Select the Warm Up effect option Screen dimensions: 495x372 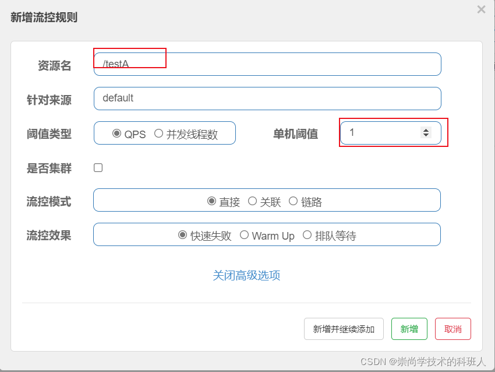(244, 235)
